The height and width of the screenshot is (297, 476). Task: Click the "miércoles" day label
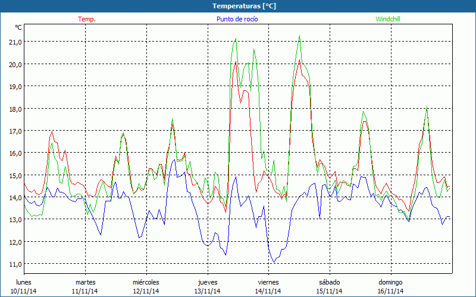[x=146, y=282]
